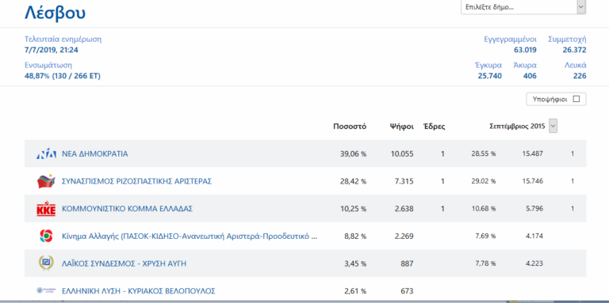This screenshot has height=303, width=609.
Task: Open ΚΟΜΜΟΥΝΙΣΤΙΚΟ ΚΟΜΜΑ ΕΛΛΑΔΑΣ link
Action: (128, 209)
